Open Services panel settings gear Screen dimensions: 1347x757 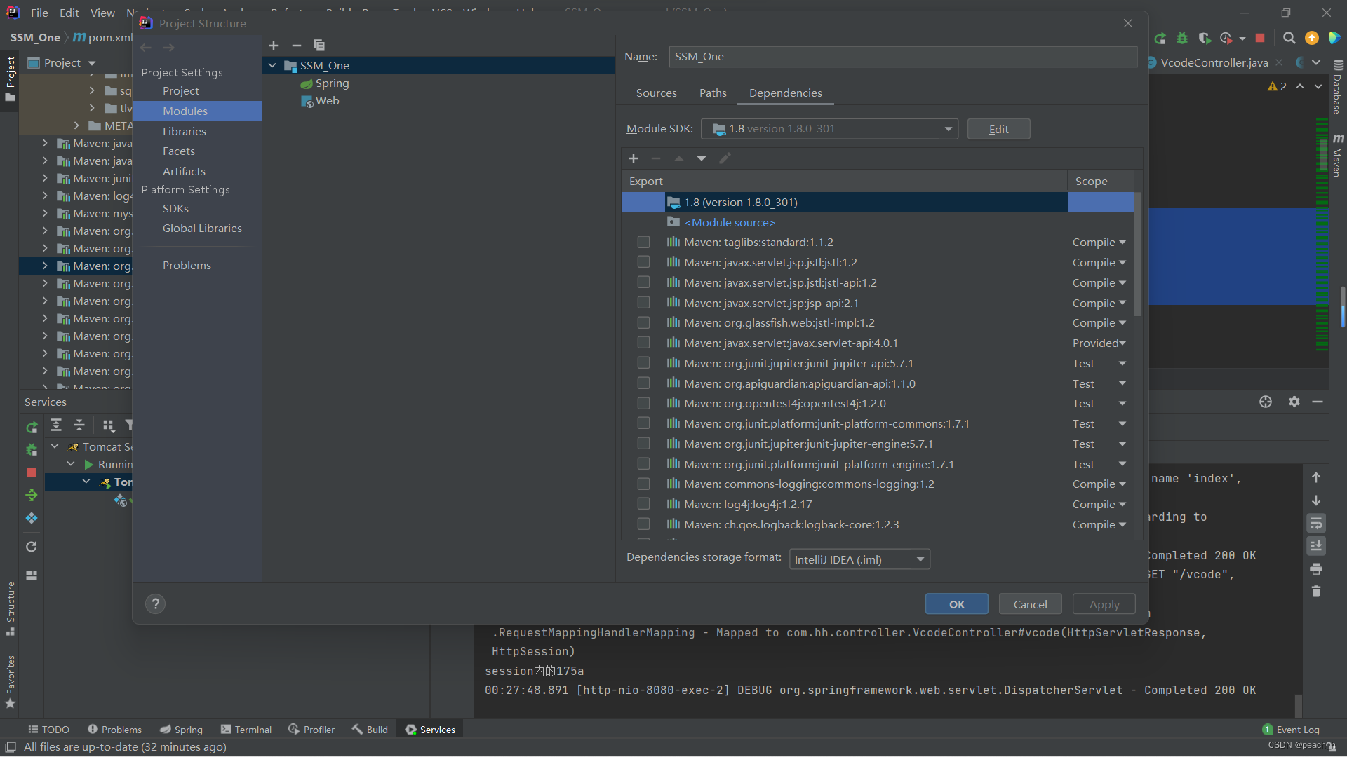pyautogui.click(x=1294, y=402)
